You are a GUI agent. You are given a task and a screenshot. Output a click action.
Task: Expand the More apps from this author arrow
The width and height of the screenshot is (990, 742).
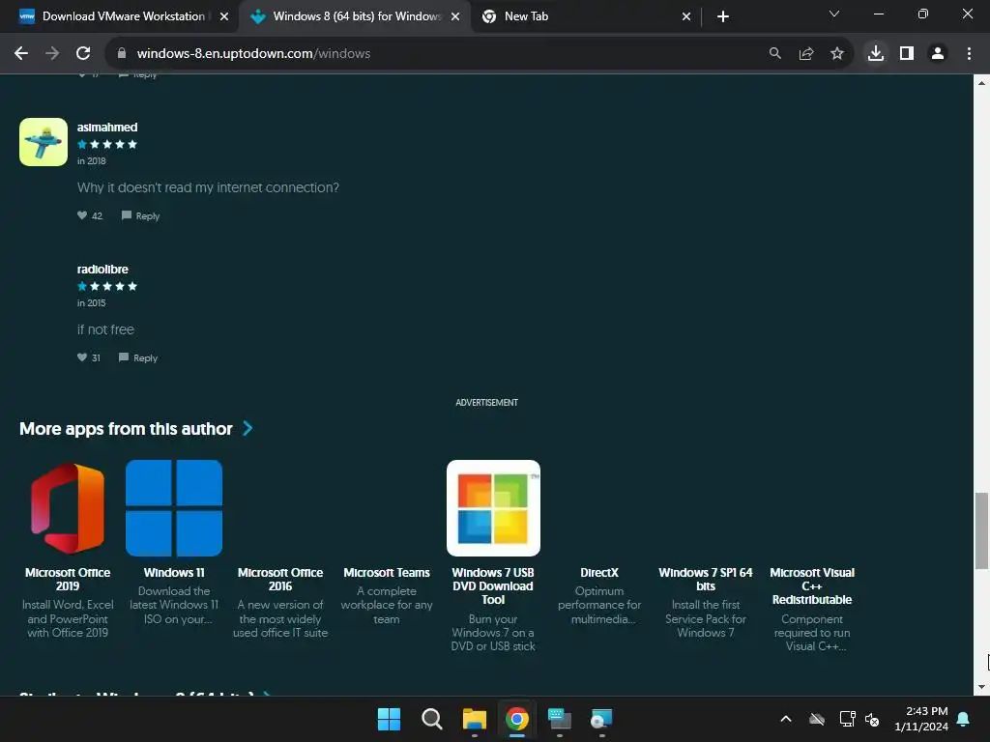248,429
